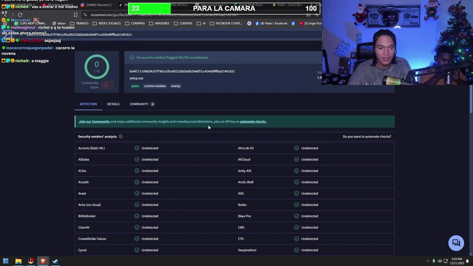This screenshot has height=266, width=473.
Task: Open the CUENTAS bookmarks folder
Action: (x=183, y=23)
